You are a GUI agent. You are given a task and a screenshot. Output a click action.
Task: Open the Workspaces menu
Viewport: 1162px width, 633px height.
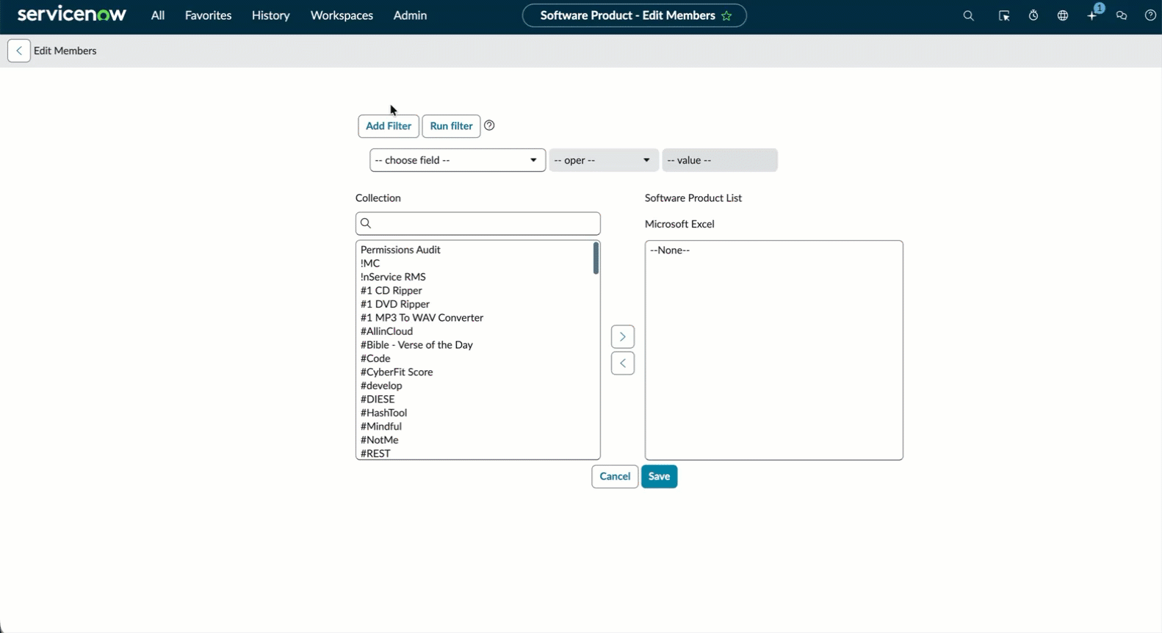click(342, 15)
